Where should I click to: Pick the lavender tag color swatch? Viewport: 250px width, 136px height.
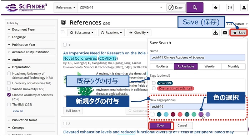(208, 114)
